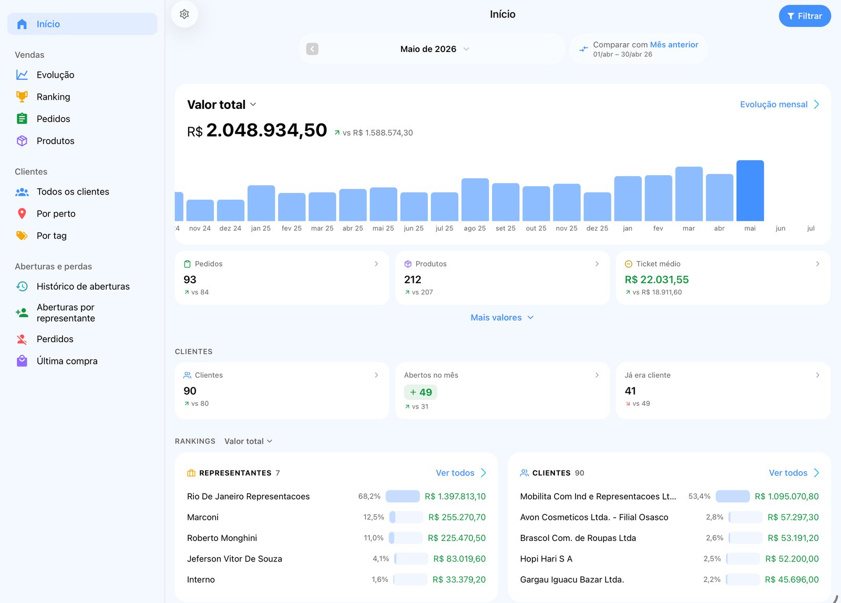Click Hopi Hari S A client name
Screen dimensions: 841x603
point(546,559)
